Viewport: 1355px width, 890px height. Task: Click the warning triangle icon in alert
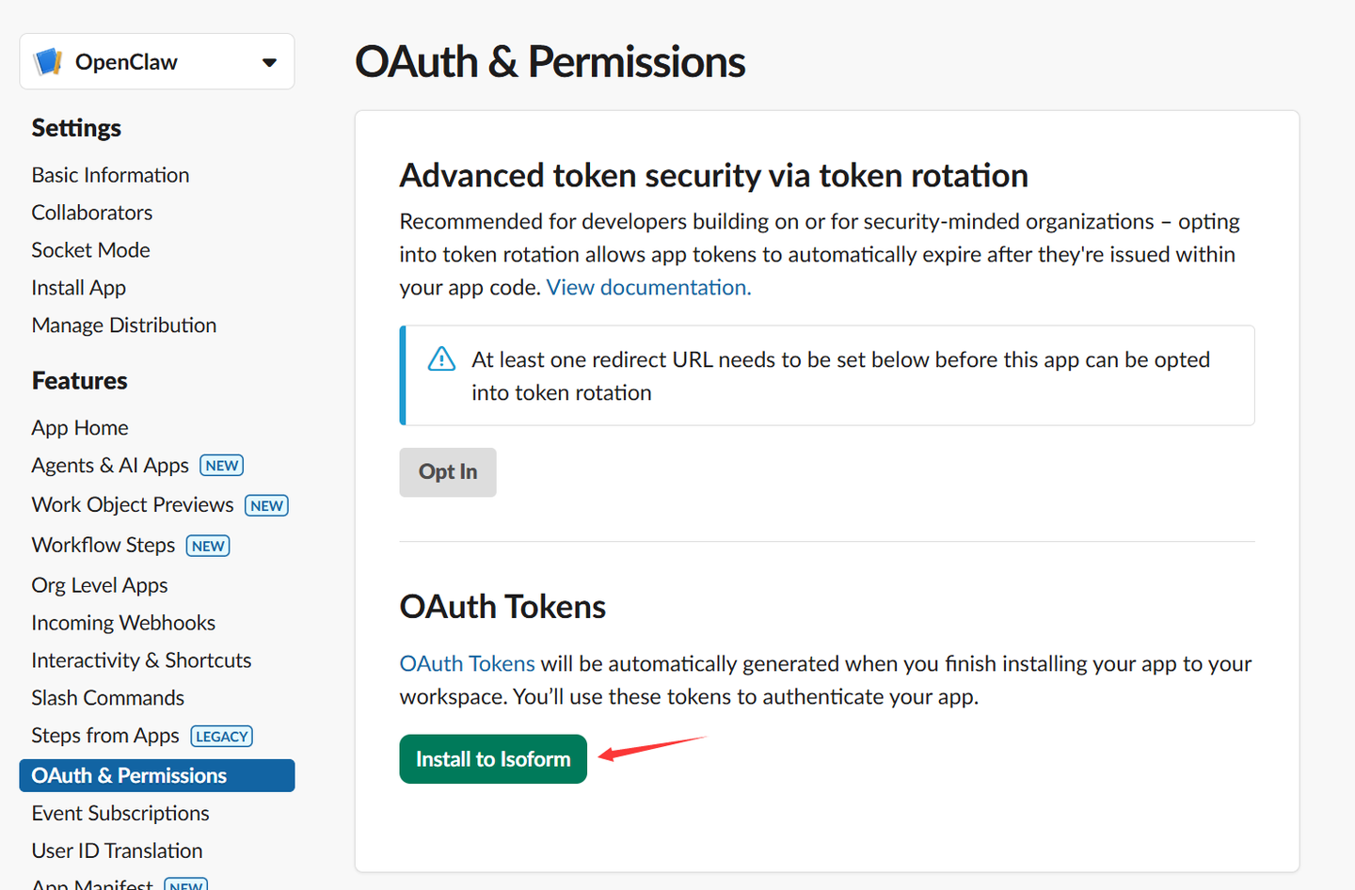pyautogui.click(x=441, y=359)
